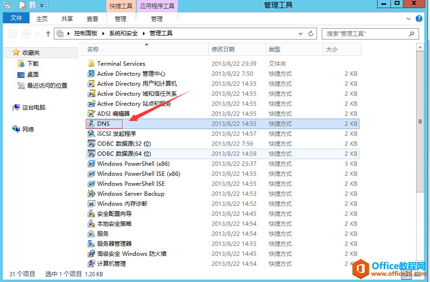This screenshot has height=282, width=430.
Task: Click 高级安全 Windows 防火墙 icon
Action: point(91,254)
